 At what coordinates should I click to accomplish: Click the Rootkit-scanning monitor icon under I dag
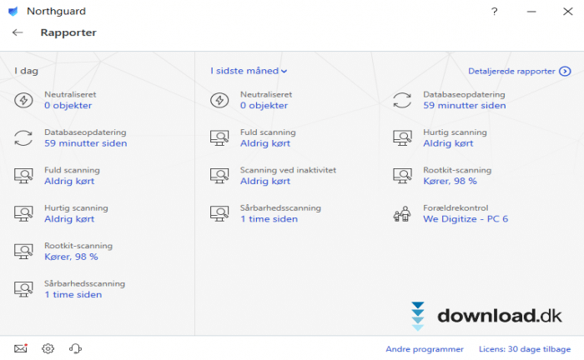click(23, 251)
